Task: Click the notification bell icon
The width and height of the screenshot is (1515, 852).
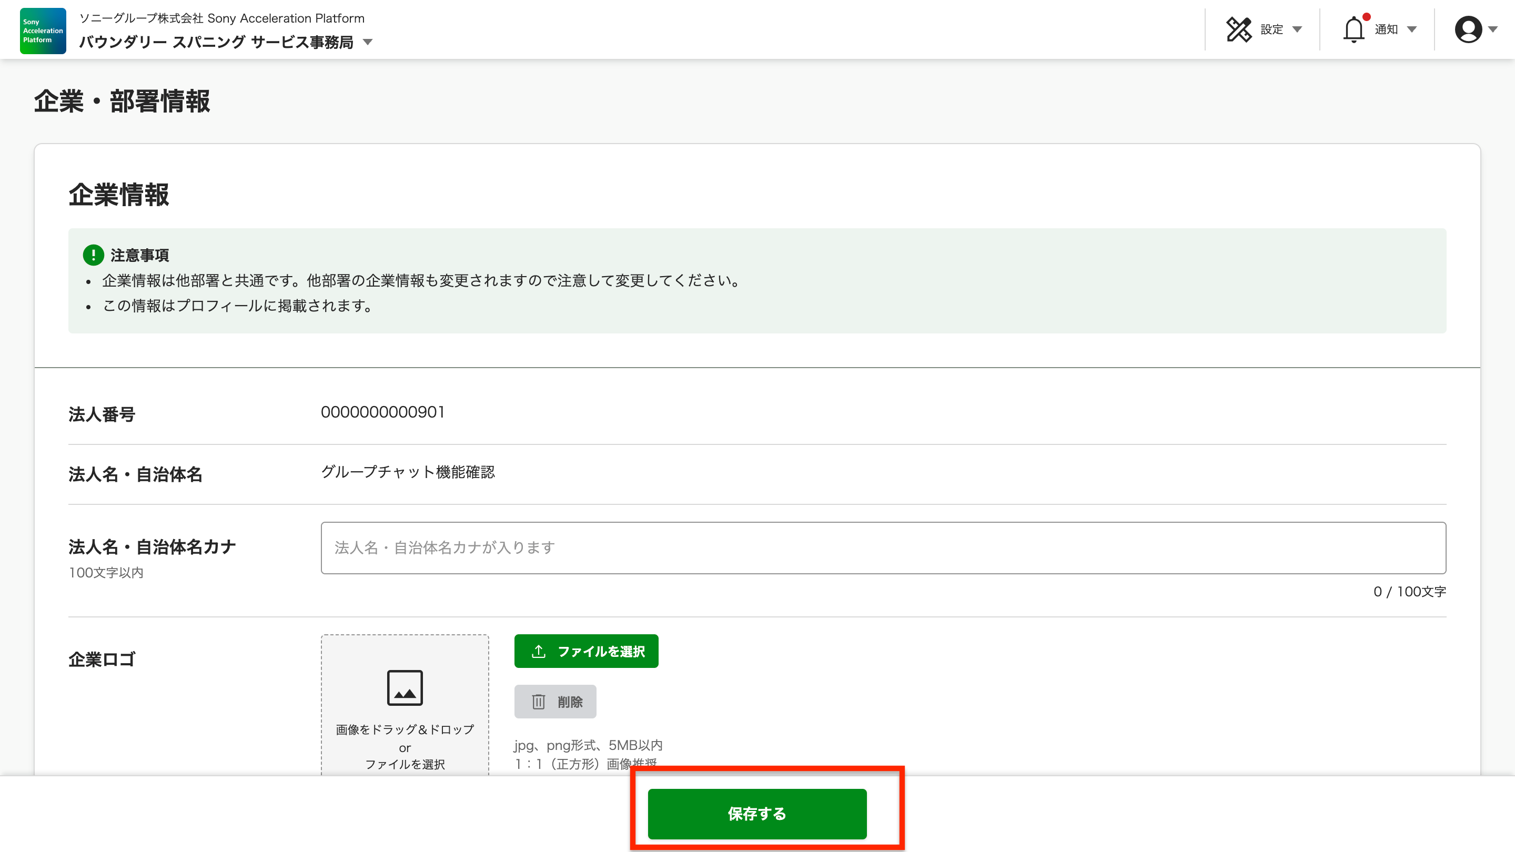Action: tap(1354, 29)
